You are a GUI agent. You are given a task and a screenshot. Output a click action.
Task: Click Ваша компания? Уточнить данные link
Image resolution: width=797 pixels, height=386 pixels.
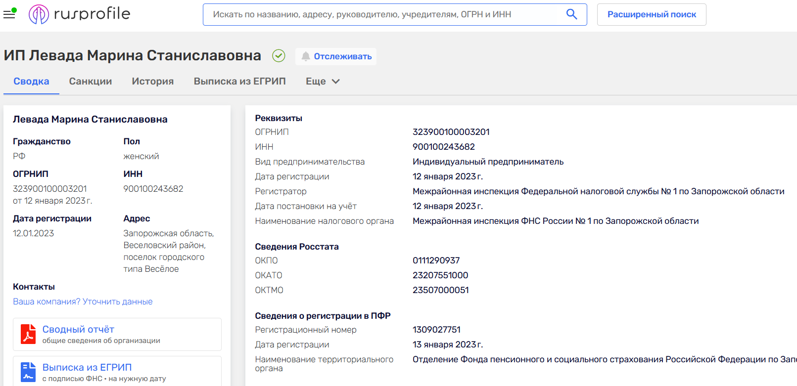point(83,301)
